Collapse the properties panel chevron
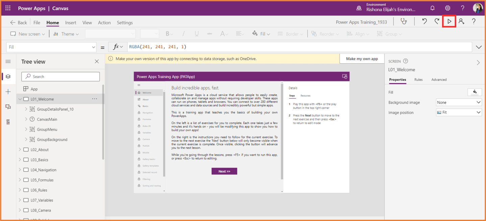Image resolution: width=486 pixels, height=221 pixels. click(478, 63)
